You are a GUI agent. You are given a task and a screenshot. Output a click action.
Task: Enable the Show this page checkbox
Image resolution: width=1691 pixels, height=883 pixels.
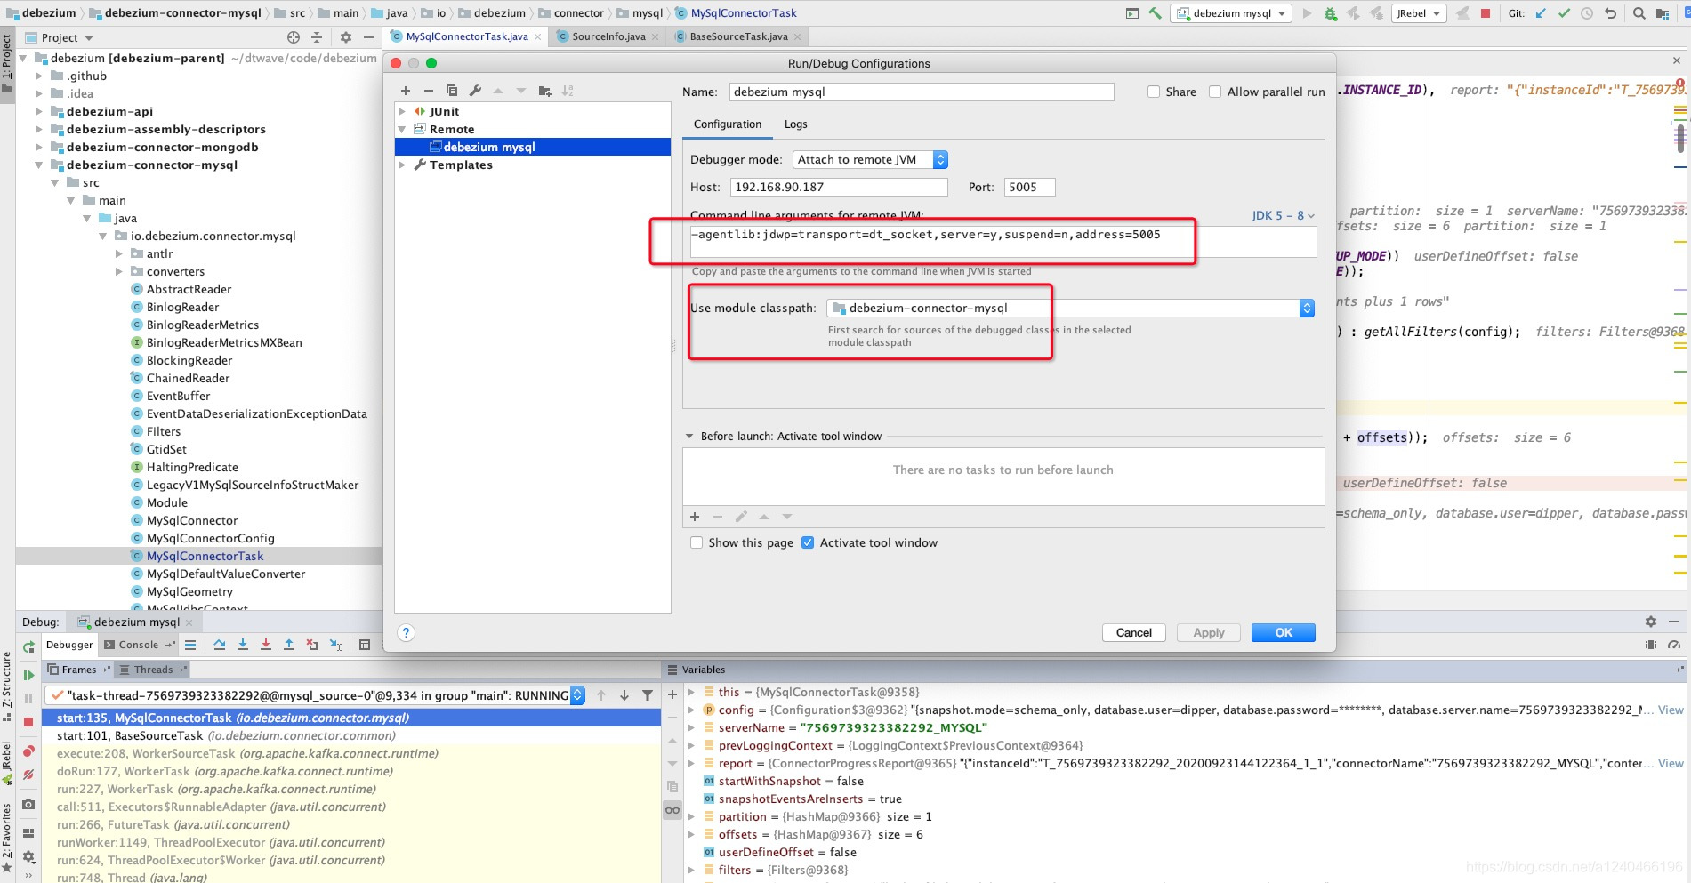697,542
